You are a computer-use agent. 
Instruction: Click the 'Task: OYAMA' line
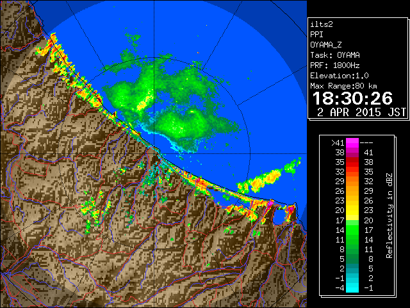click(335, 55)
